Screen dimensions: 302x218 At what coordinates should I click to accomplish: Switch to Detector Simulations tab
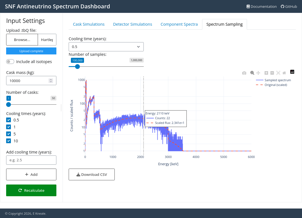coord(133,24)
